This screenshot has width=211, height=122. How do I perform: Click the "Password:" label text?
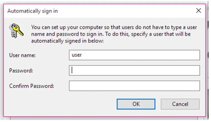[21, 71]
